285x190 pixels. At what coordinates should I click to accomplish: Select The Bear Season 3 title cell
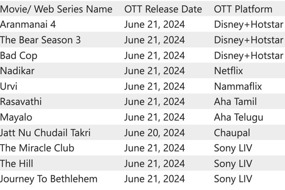tap(40, 40)
